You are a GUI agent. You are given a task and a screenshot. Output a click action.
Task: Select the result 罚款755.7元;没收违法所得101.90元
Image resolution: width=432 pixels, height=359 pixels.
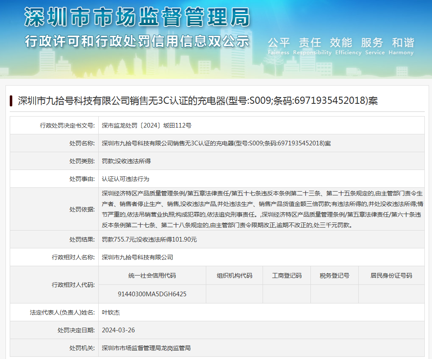(150, 239)
